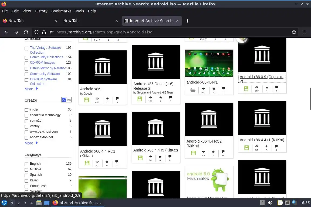Enable Github Mirror by Narabot filter
The width and height of the screenshot is (311, 207).
pos(26,69)
